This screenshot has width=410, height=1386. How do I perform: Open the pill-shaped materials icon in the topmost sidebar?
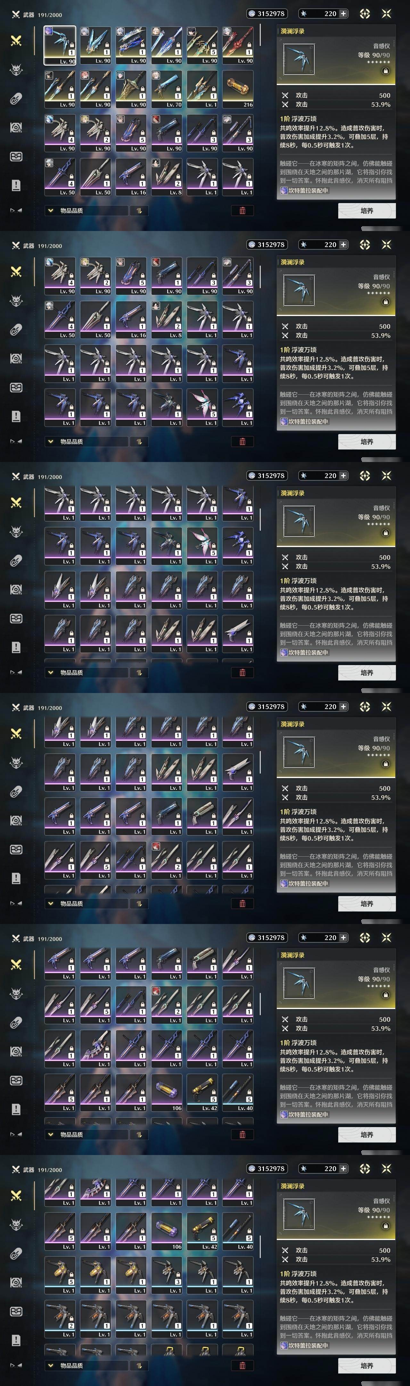coord(16,99)
